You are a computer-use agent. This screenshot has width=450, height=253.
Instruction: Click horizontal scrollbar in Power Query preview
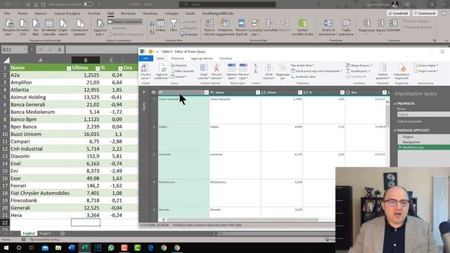[243, 220]
